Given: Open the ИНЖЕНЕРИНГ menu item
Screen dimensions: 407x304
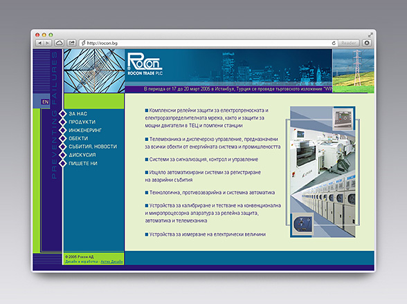Looking at the screenshot, I should [x=85, y=130].
